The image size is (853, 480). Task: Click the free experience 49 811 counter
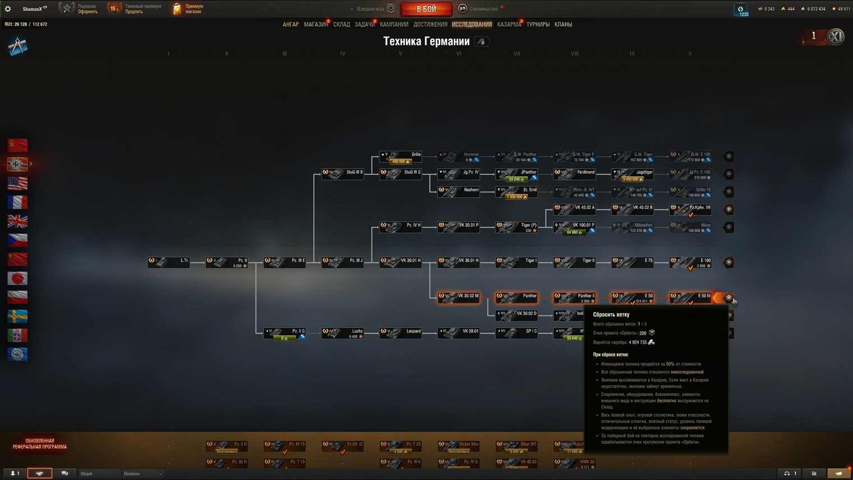841,9
